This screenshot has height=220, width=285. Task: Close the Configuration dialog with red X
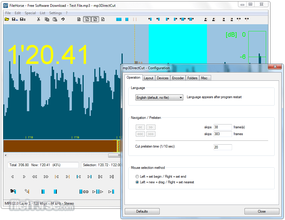pos(275,67)
